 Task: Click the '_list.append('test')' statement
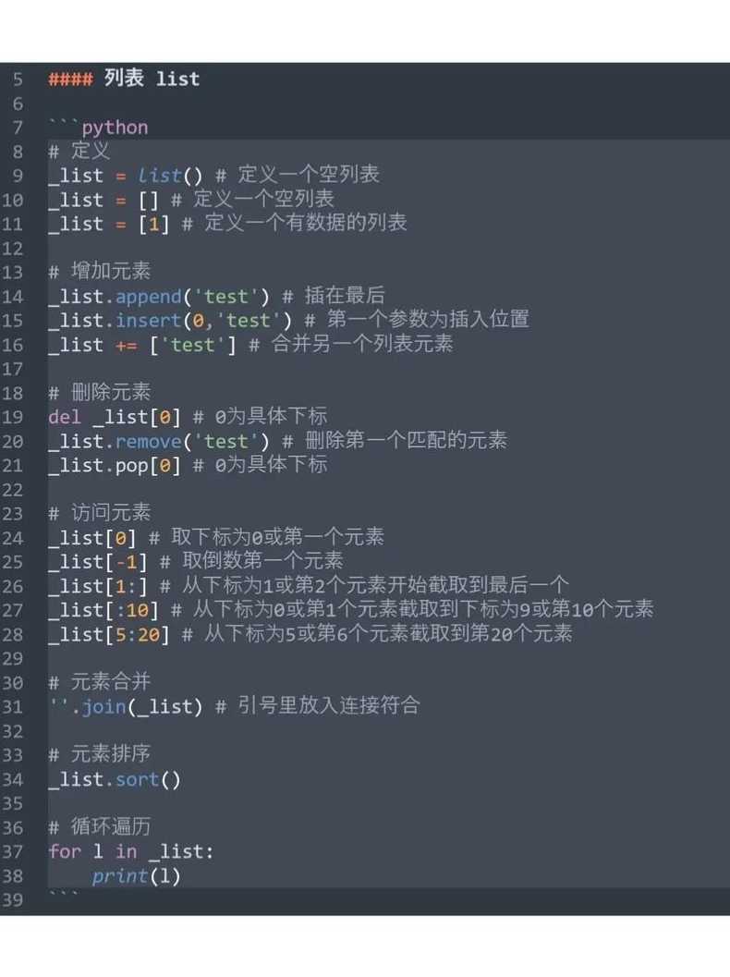coord(160,296)
